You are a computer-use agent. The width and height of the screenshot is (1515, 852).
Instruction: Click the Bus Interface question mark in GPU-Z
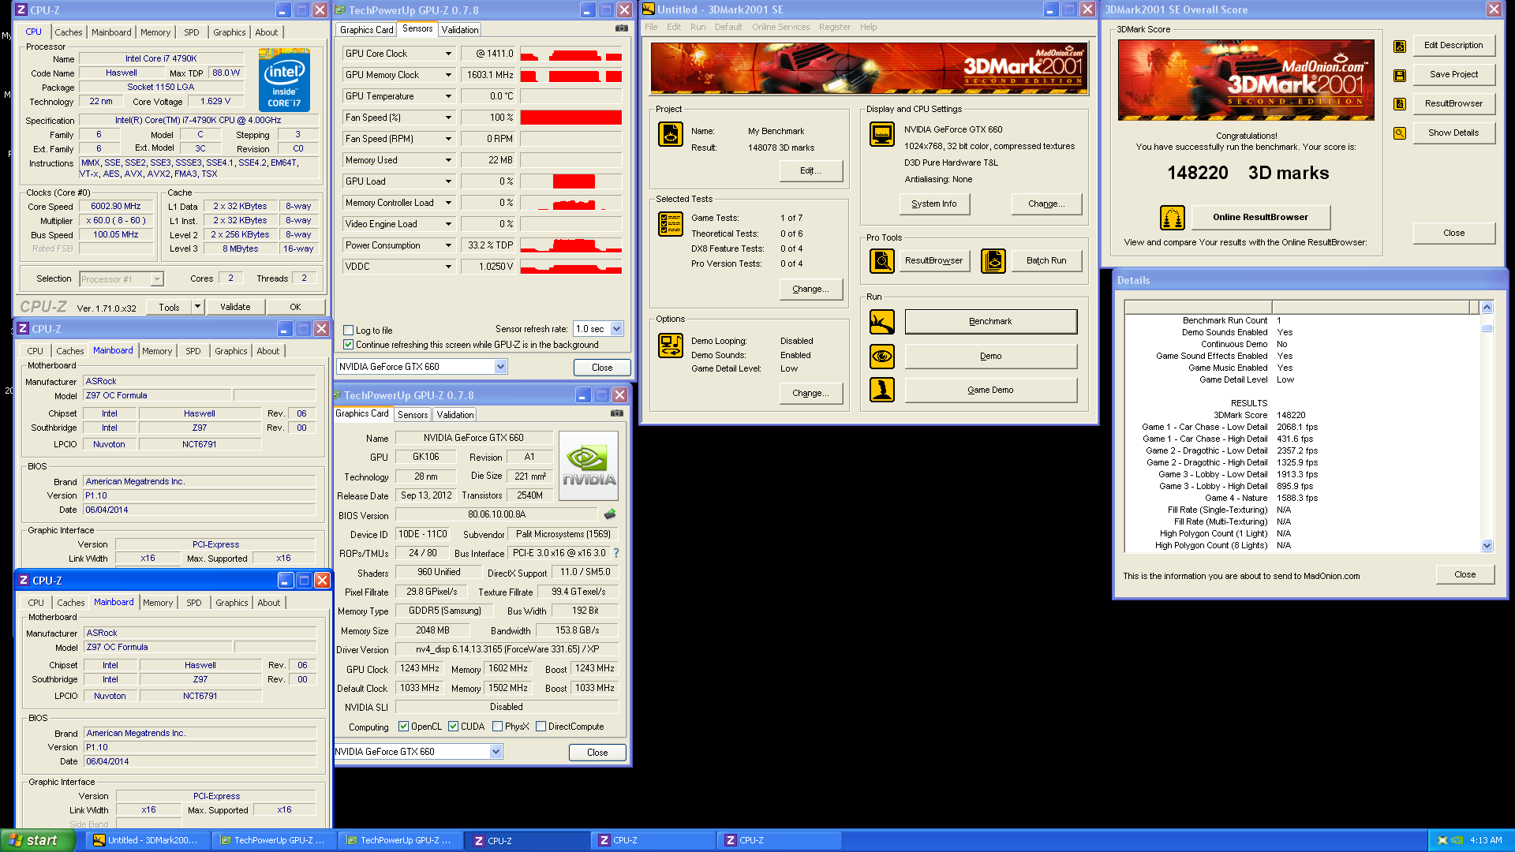616,553
